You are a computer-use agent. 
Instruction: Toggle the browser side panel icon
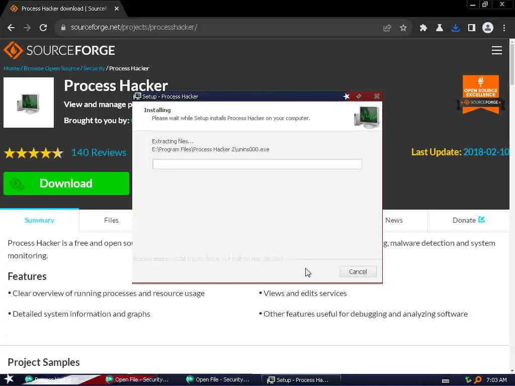point(472,28)
